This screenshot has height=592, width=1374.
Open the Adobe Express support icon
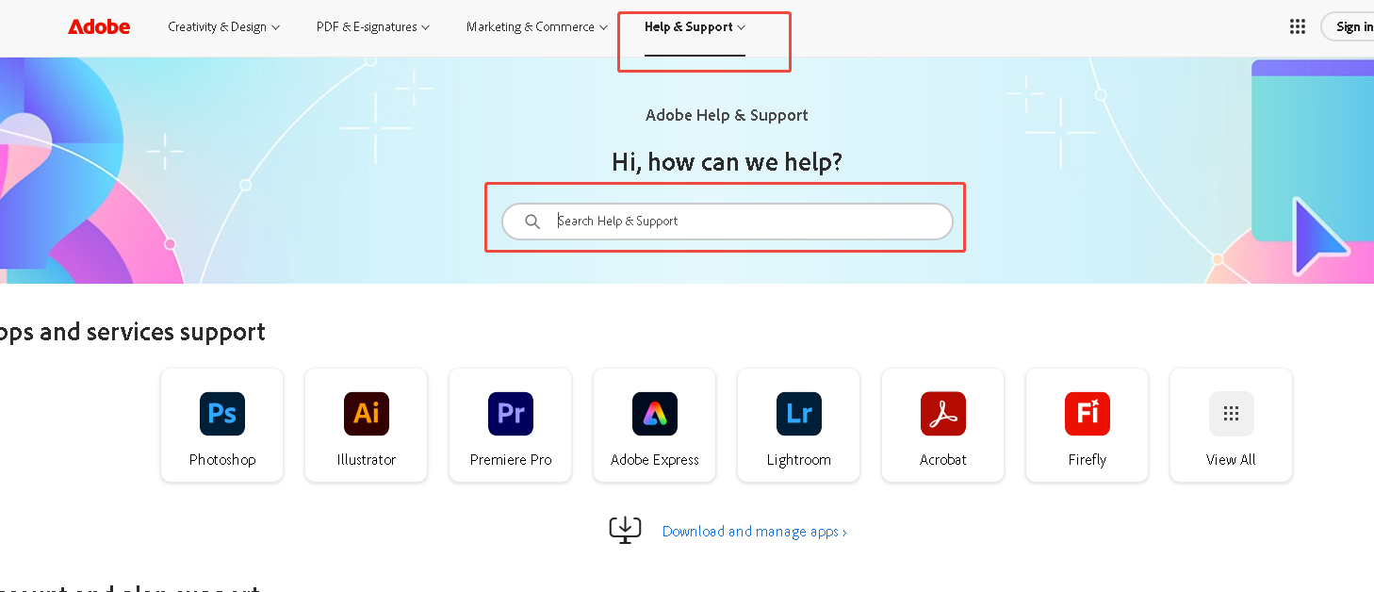[655, 414]
